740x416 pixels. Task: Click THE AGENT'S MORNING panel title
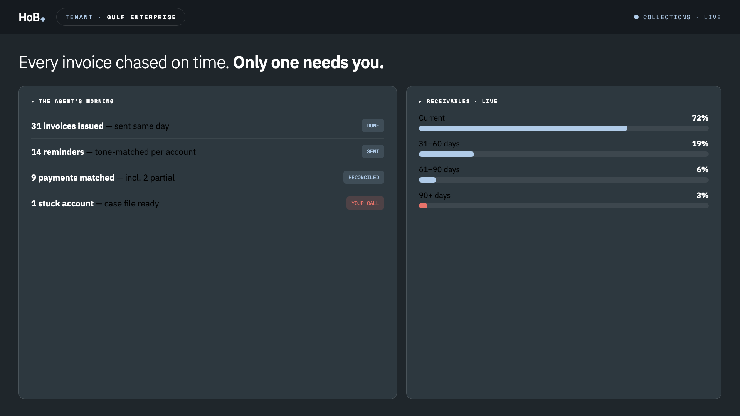(76, 102)
